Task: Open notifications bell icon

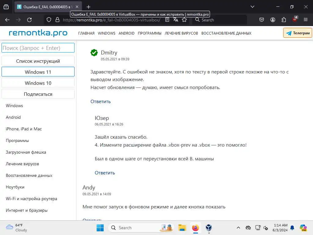Action: point(292,228)
